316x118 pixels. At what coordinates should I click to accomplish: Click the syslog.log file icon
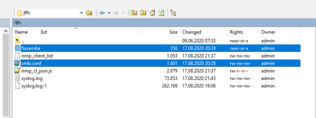point(17,78)
